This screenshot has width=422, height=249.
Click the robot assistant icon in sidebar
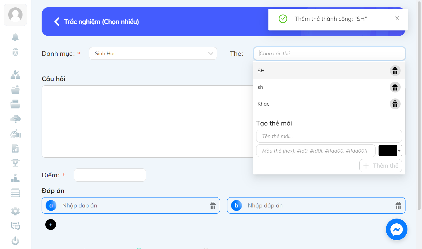pyautogui.click(x=15, y=52)
